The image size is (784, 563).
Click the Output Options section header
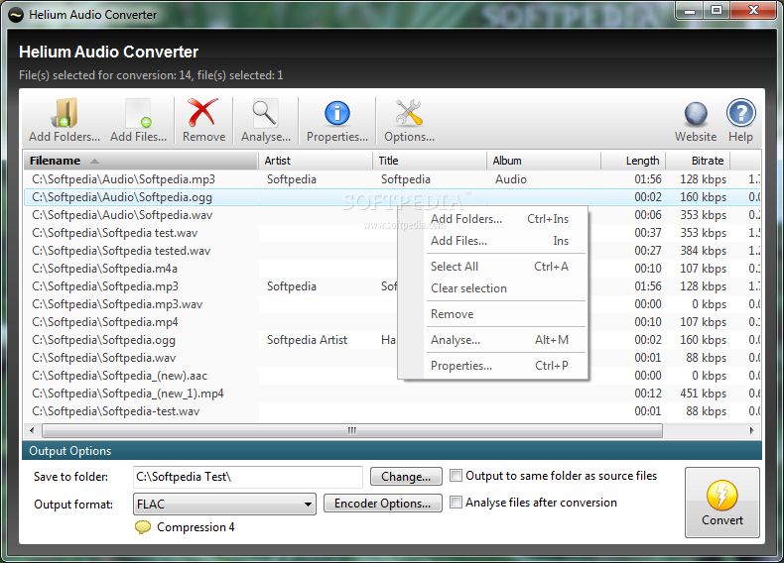392,451
